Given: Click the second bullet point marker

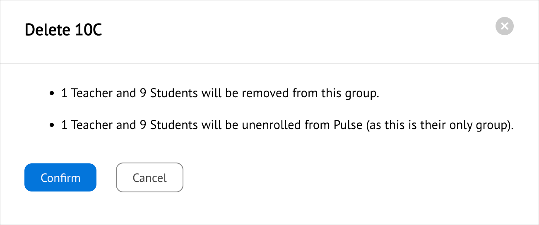Looking at the screenshot, I should click(x=52, y=126).
